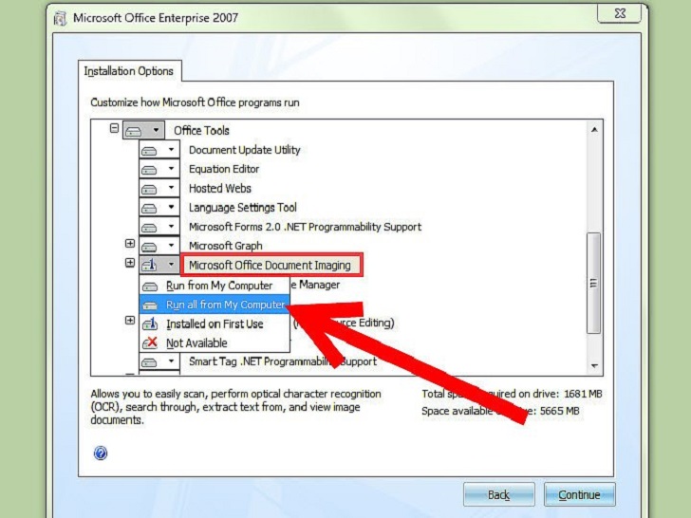691x518 pixels.
Task: Click the feature list scrollbar thumb
Action: [x=594, y=283]
